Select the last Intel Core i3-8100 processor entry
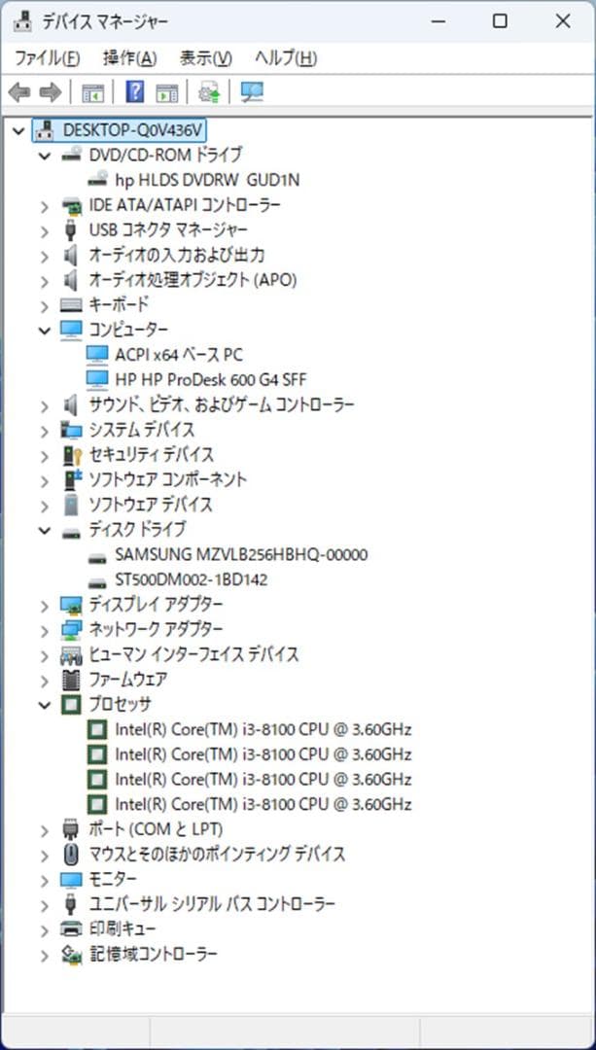The width and height of the screenshot is (596, 1050). [263, 804]
